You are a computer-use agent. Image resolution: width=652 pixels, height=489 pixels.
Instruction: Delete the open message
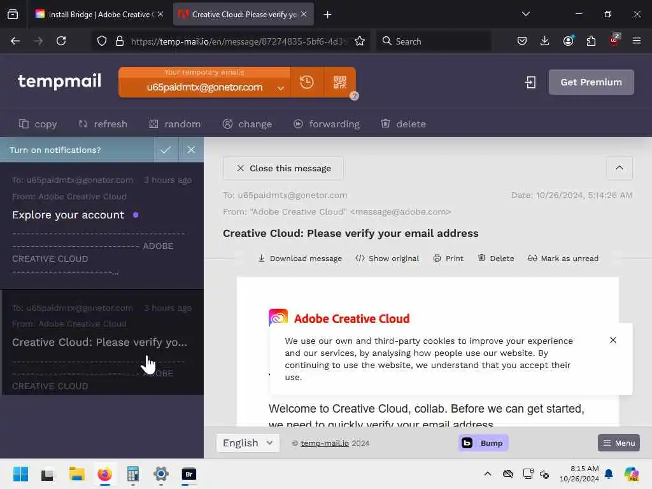(x=495, y=259)
